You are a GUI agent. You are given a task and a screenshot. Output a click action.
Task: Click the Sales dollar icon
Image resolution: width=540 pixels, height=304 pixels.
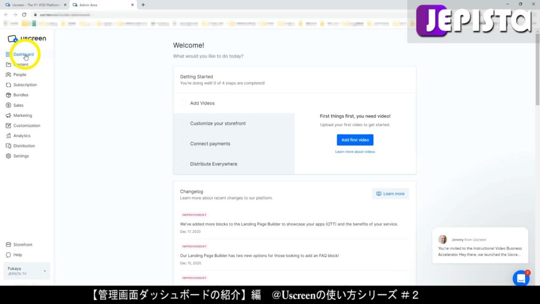tap(8, 105)
